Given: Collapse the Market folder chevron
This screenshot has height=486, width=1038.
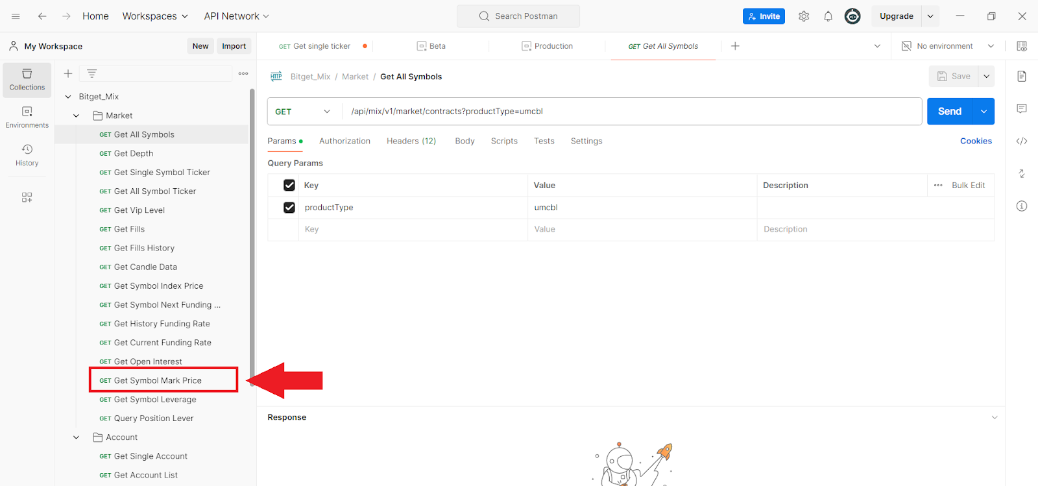Looking at the screenshot, I should coord(77,115).
